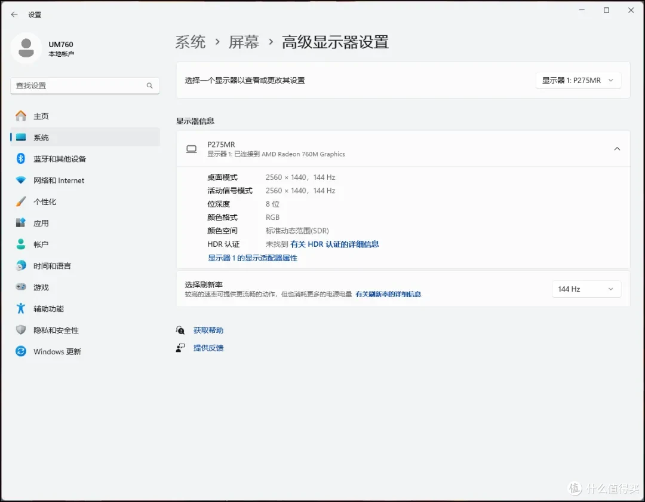Click the Bluetooth icon in sidebar

pyautogui.click(x=21, y=159)
